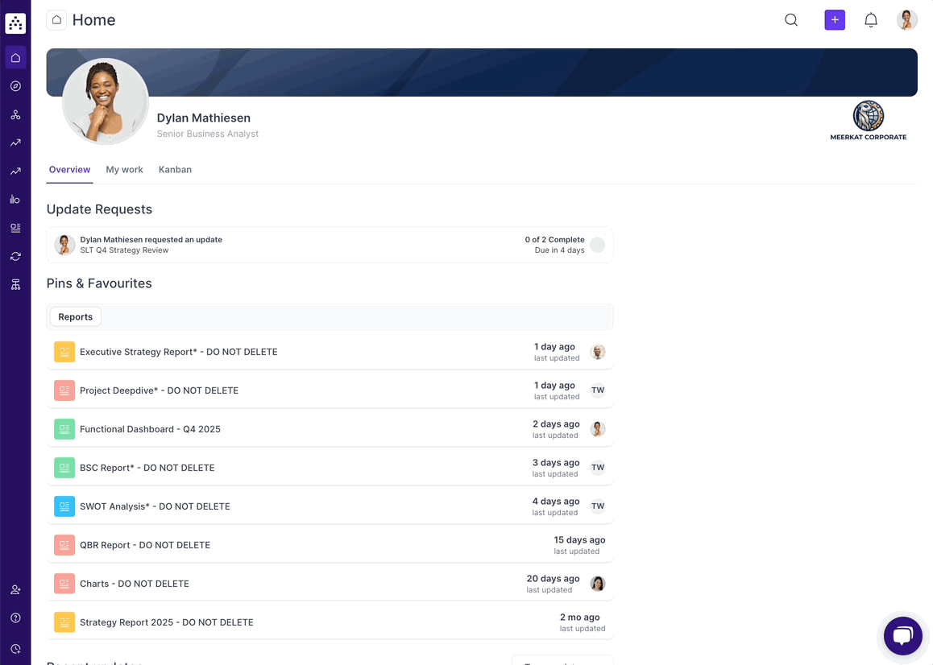Open the notification bell icon

coord(871,19)
